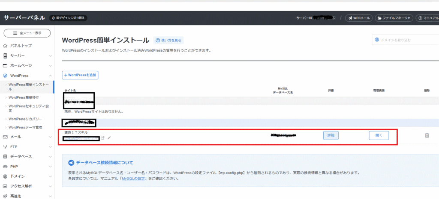Expand the ホームページ menu chevron

50,66
